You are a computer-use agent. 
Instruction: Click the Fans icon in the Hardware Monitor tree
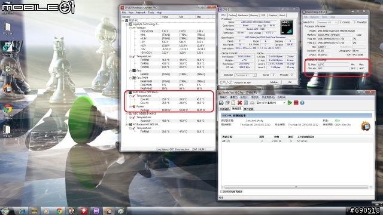tap(134, 70)
